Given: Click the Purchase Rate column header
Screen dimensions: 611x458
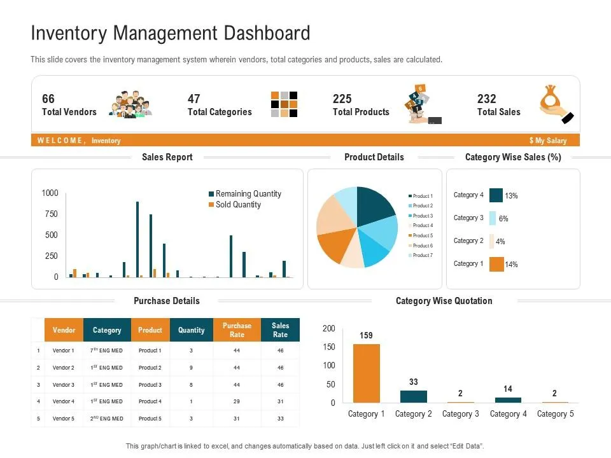Looking at the screenshot, I should pos(237,330).
